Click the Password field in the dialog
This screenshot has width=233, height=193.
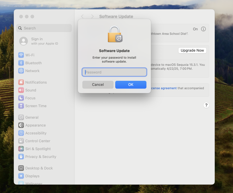pyautogui.click(x=114, y=72)
